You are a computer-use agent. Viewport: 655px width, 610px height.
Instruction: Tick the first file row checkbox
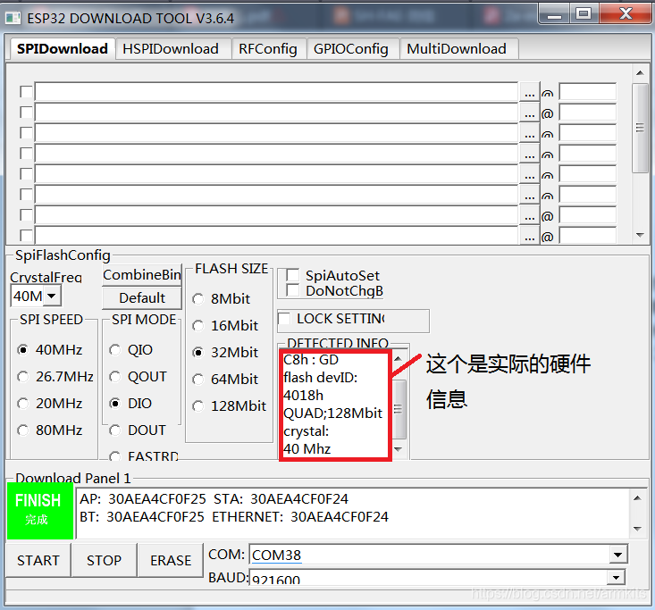(26, 92)
